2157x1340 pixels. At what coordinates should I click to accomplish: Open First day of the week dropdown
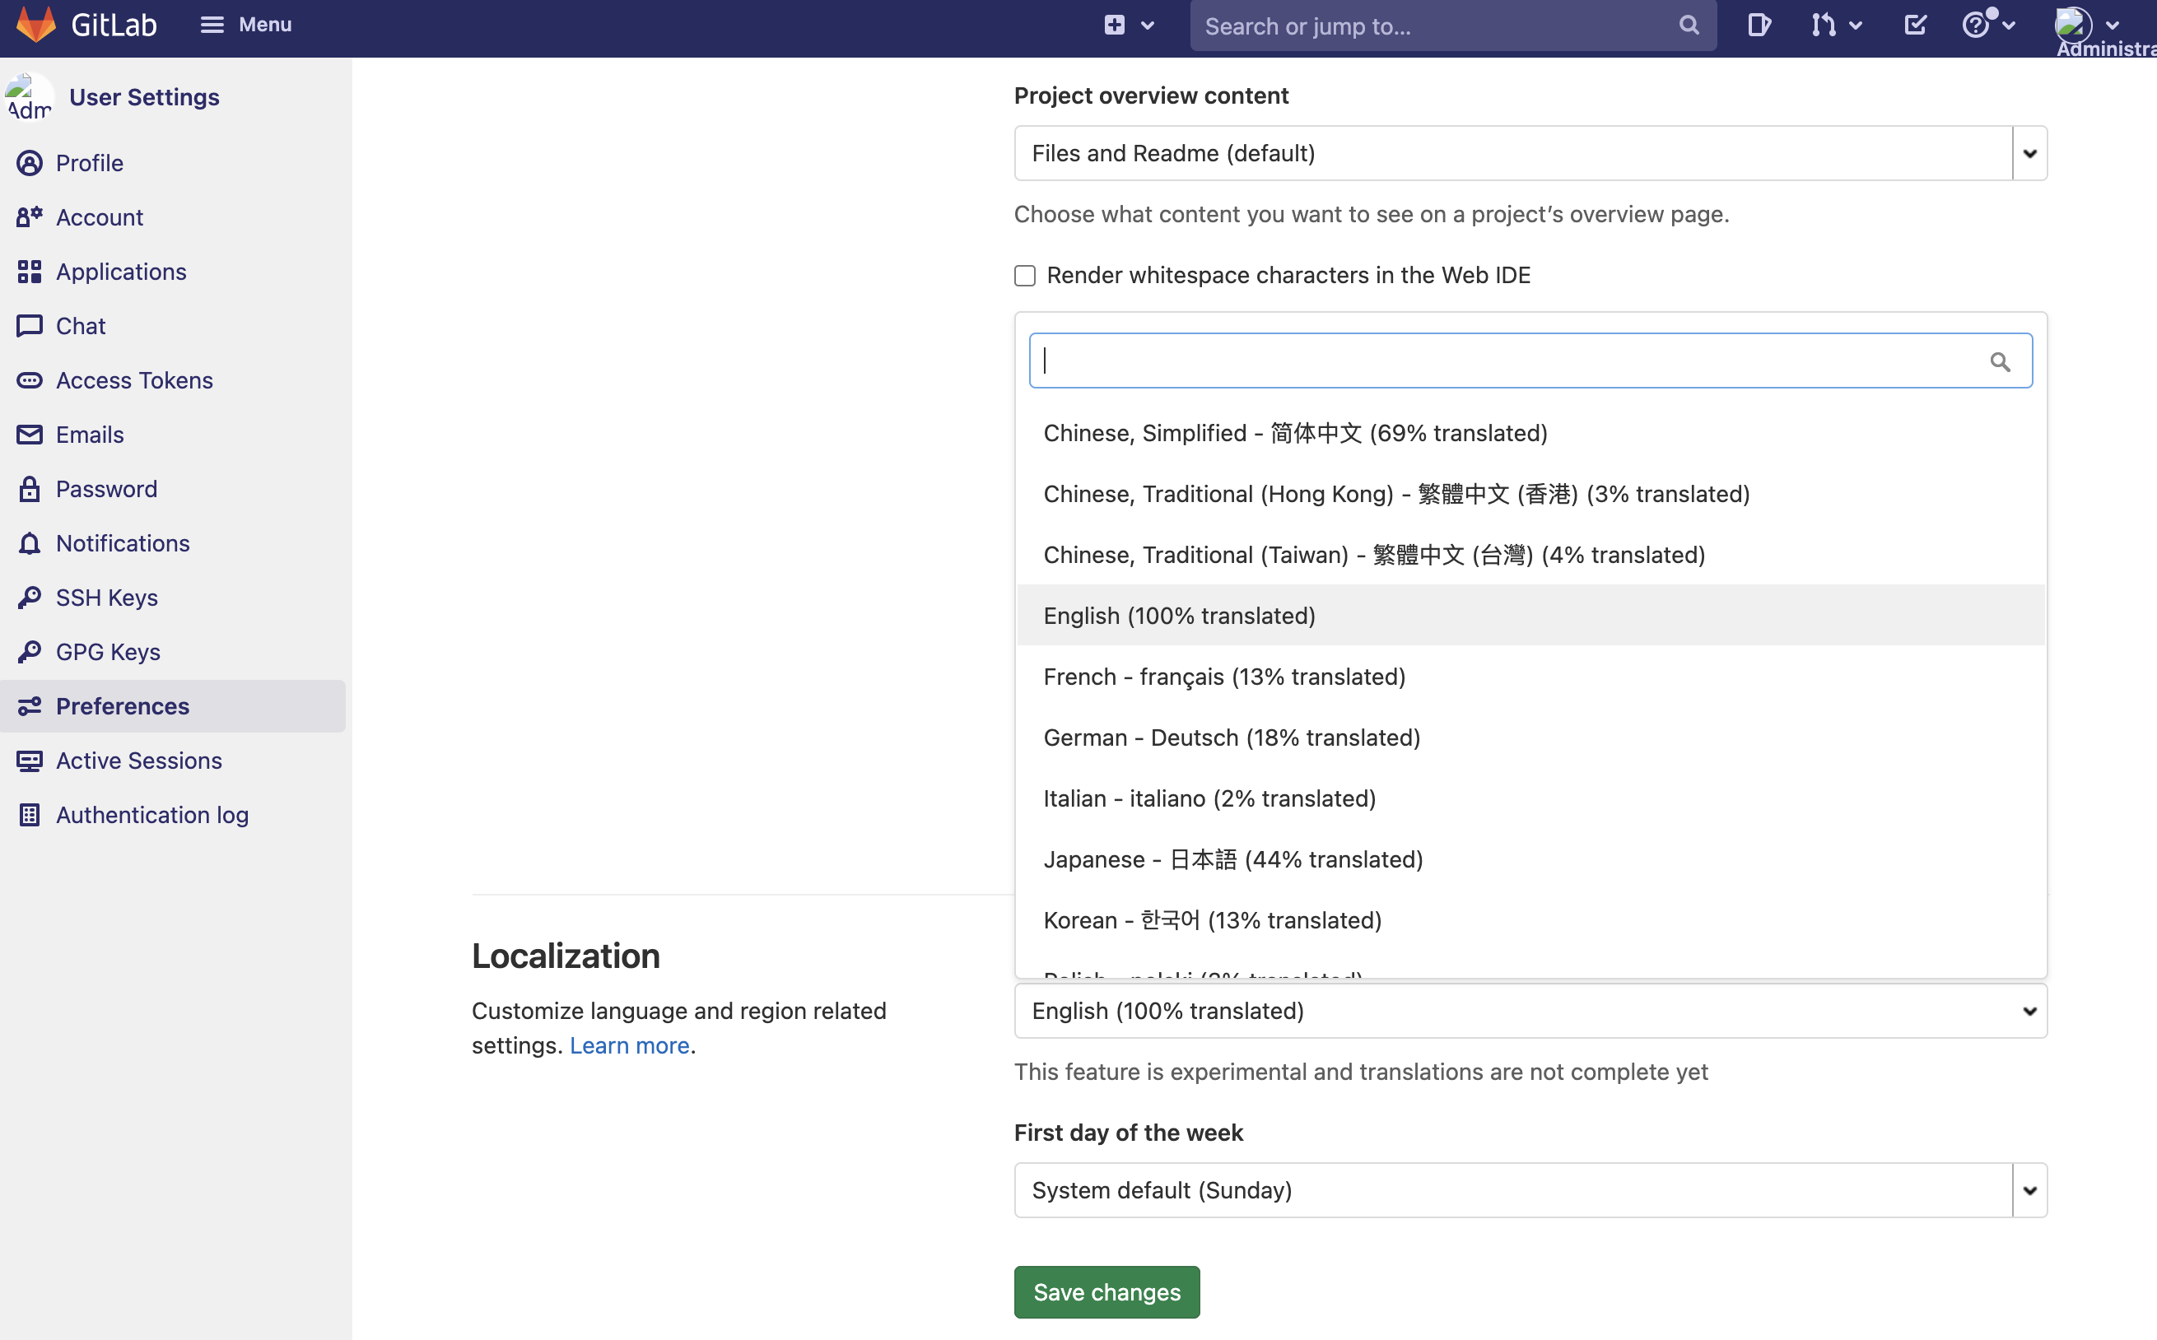pos(2029,1190)
